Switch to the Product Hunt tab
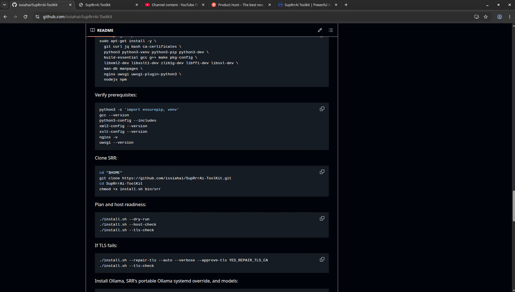The image size is (515, 292). click(241, 5)
